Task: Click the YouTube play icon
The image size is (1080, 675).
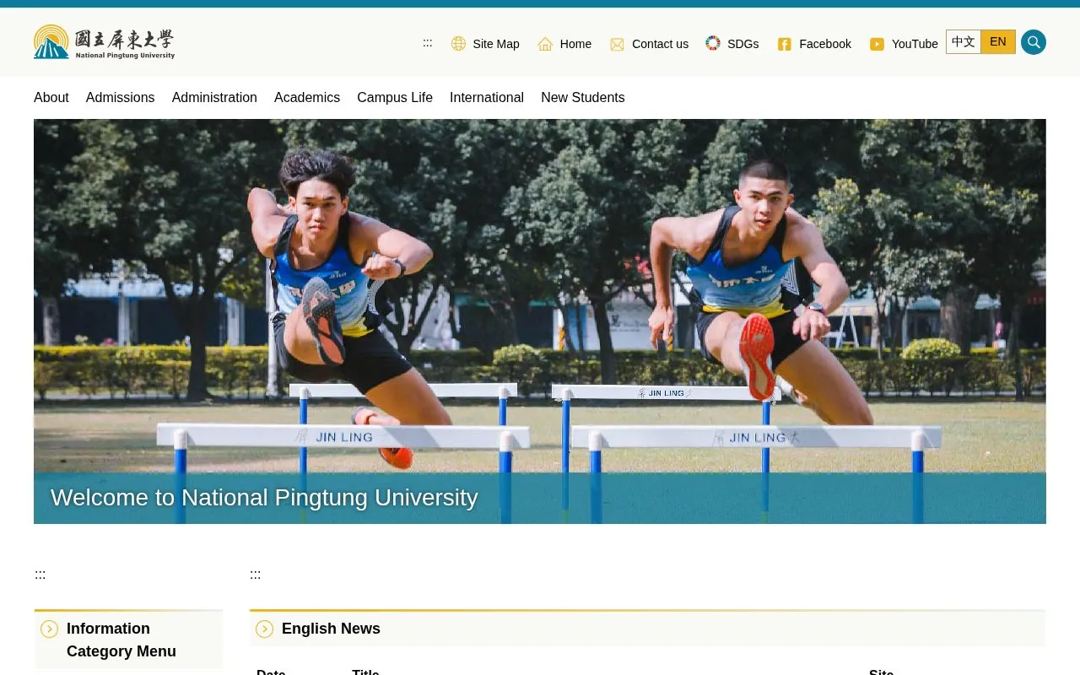Action: click(877, 44)
